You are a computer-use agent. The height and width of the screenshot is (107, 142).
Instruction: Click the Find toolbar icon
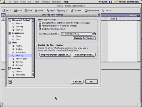point(103,11)
